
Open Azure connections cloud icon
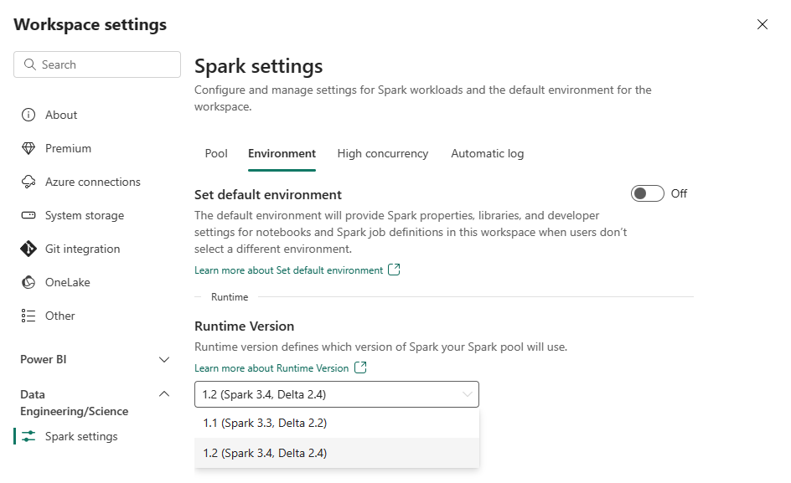pos(28,182)
